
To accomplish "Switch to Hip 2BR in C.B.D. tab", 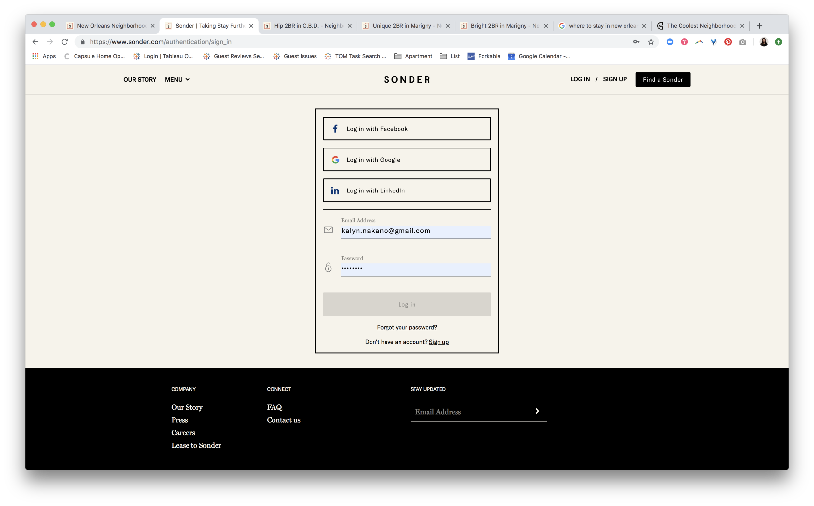I will click(308, 26).
